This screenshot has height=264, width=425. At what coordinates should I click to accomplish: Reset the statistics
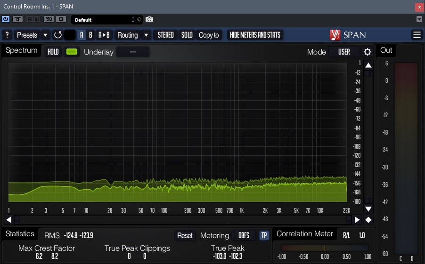click(185, 236)
